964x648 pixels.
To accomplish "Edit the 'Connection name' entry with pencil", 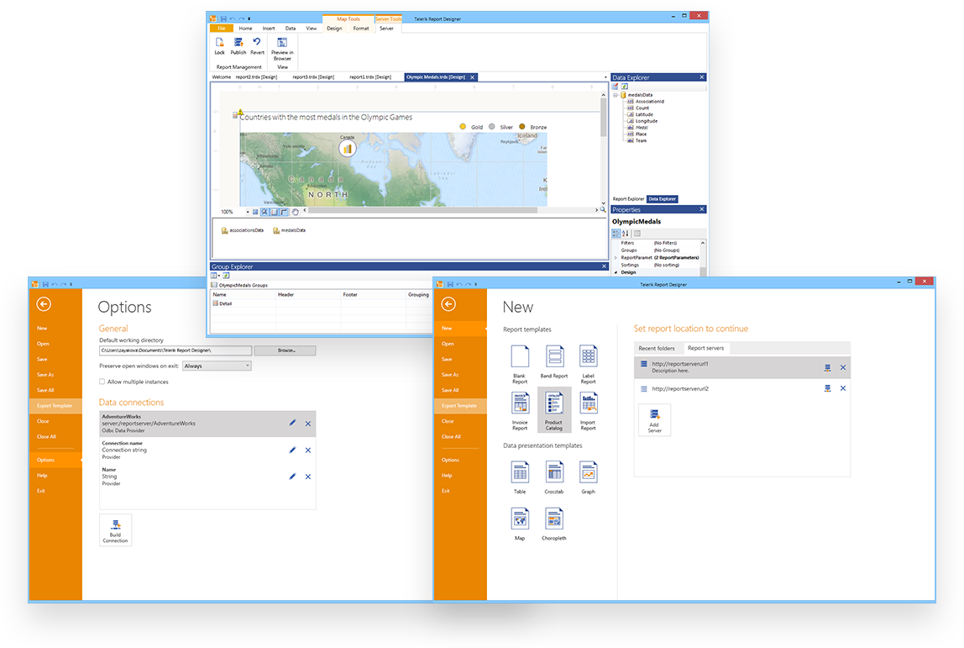I will coord(292,450).
